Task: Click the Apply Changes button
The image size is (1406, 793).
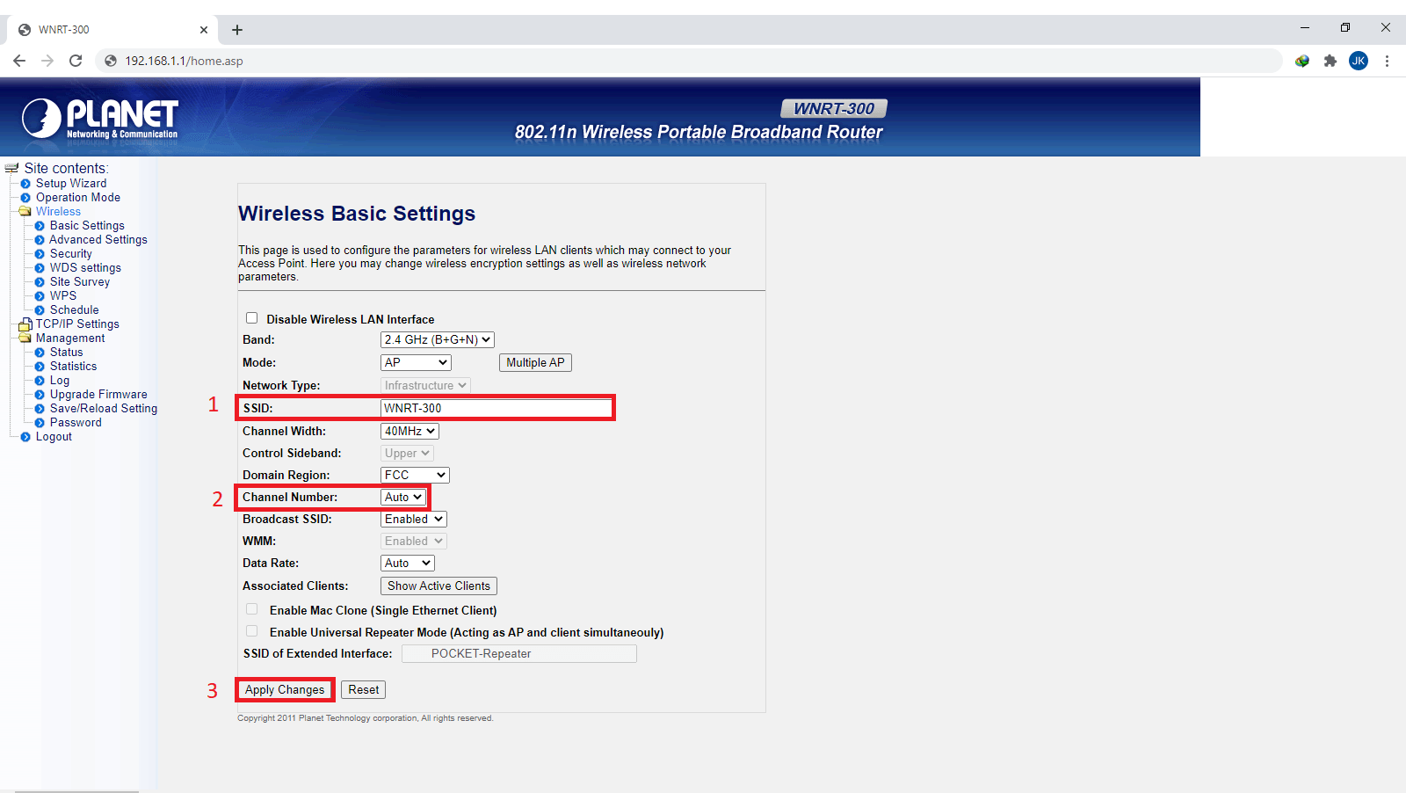Action: [285, 690]
